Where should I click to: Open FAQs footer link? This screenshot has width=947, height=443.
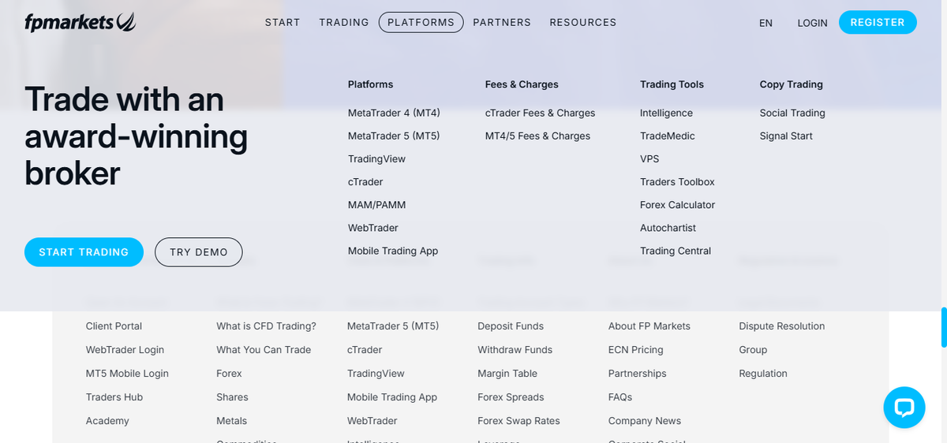click(x=620, y=396)
